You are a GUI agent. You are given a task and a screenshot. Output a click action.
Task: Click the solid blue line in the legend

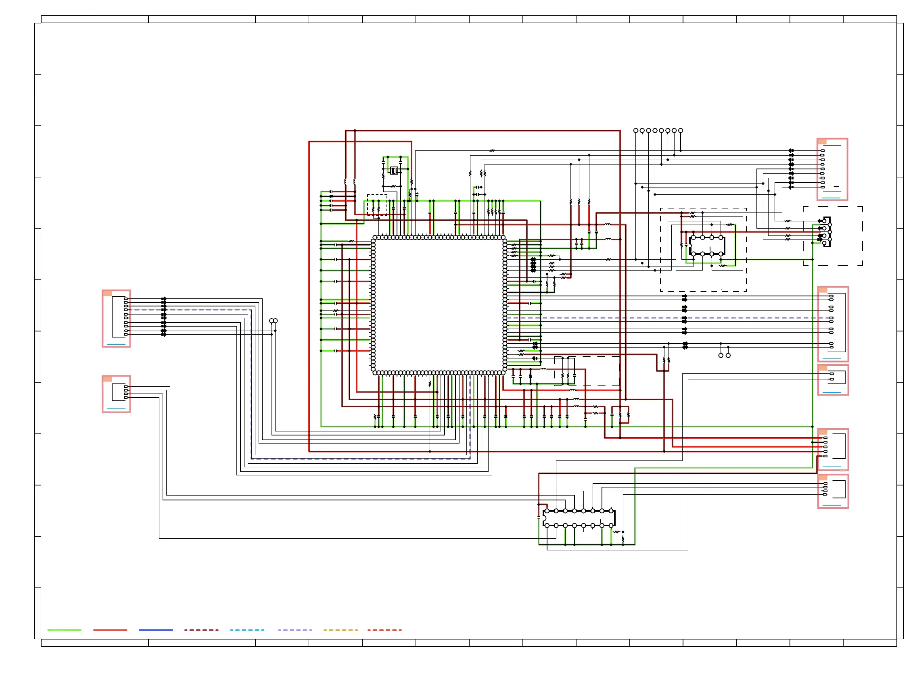(156, 630)
